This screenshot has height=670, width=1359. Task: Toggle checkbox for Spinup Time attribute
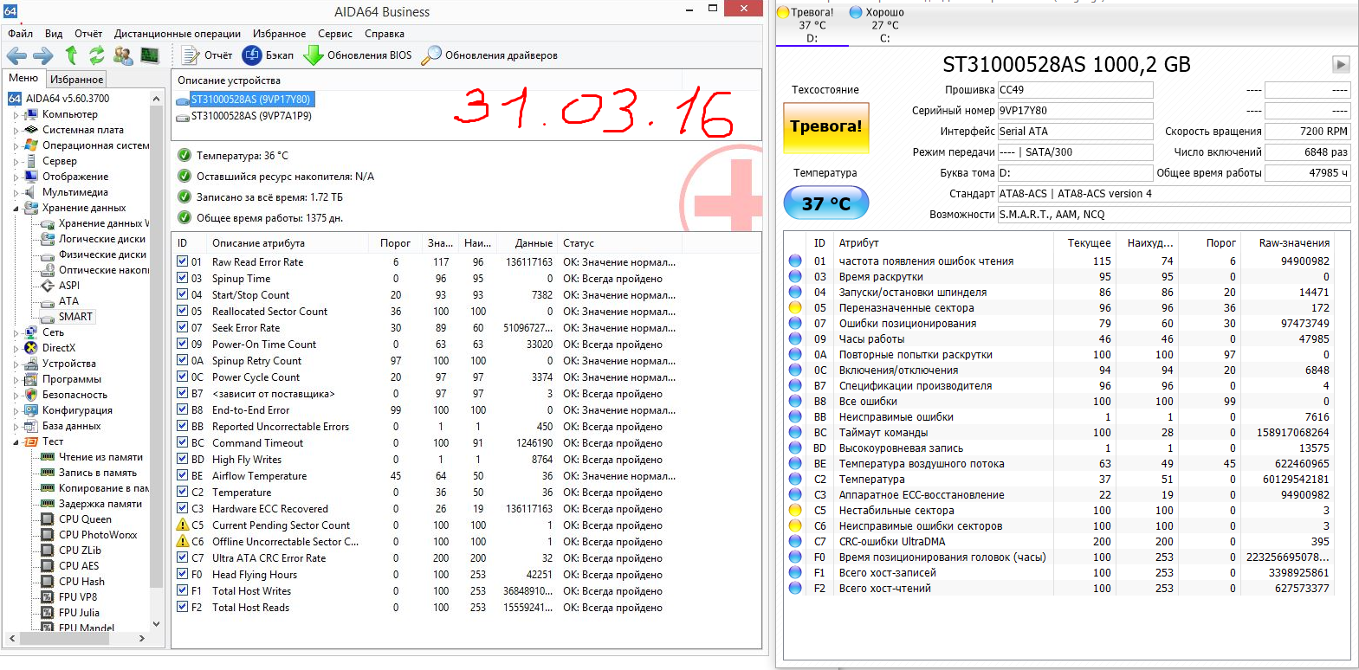click(183, 278)
